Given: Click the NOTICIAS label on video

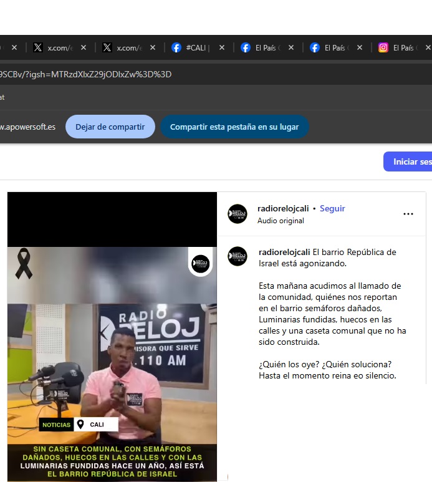Looking at the screenshot, I should tap(56, 425).
